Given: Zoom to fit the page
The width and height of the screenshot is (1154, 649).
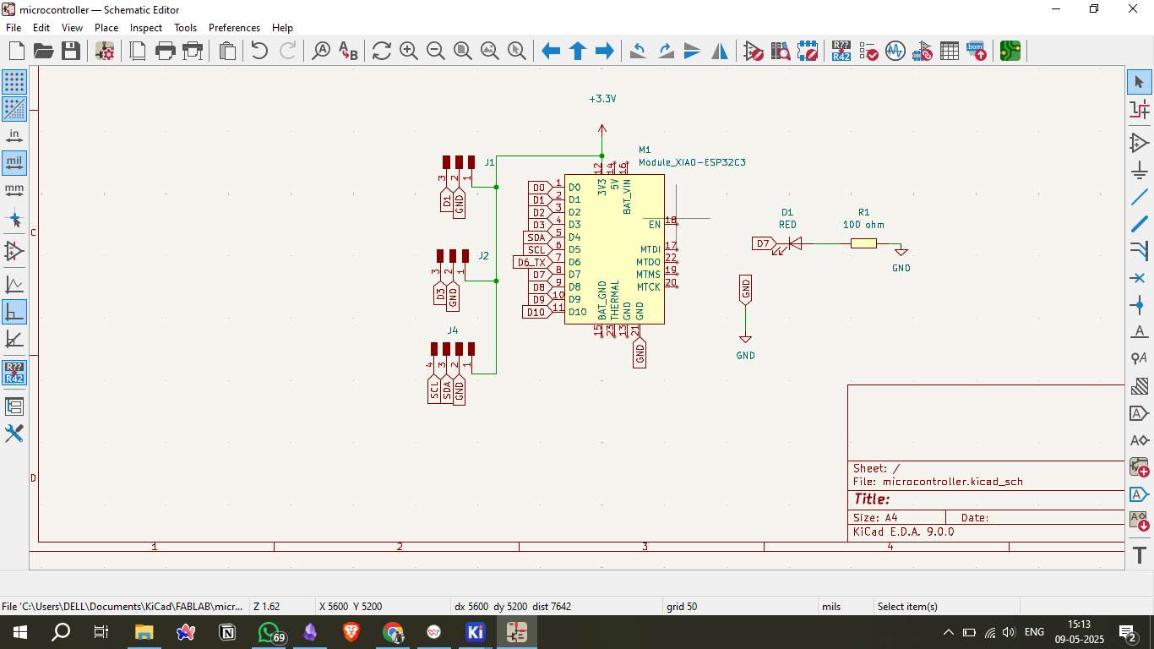Looking at the screenshot, I should pos(463,52).
